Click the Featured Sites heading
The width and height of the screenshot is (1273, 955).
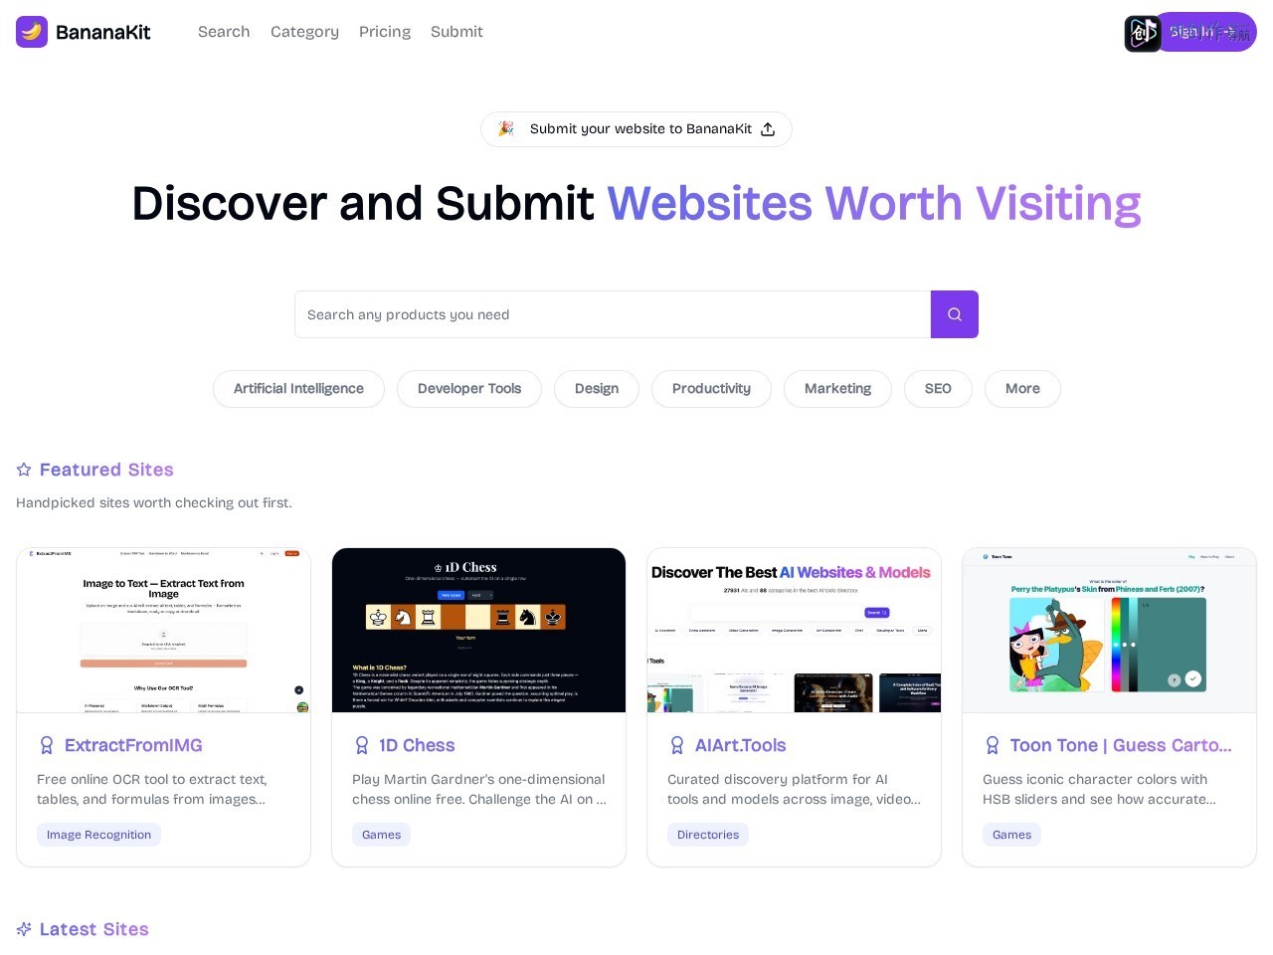tap(106, 470)
